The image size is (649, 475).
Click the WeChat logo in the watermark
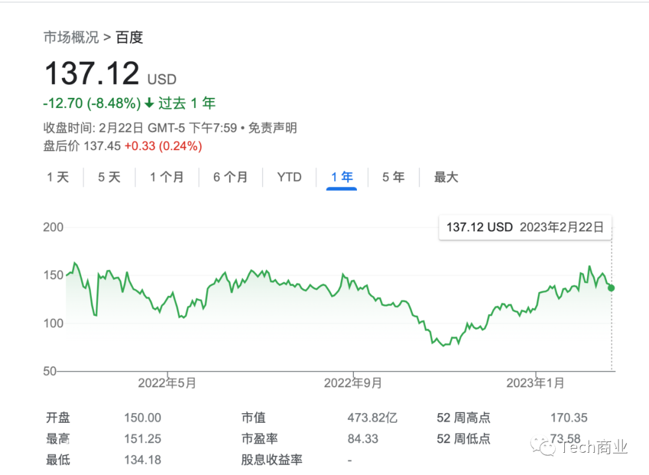point(543,446)
